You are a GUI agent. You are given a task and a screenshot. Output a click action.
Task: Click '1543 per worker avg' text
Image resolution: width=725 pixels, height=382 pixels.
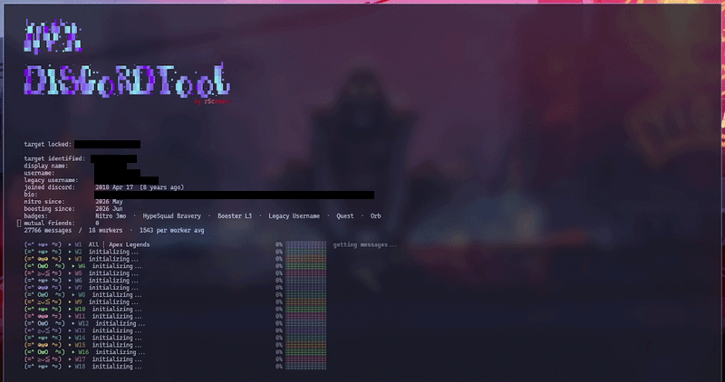point(171,231)
